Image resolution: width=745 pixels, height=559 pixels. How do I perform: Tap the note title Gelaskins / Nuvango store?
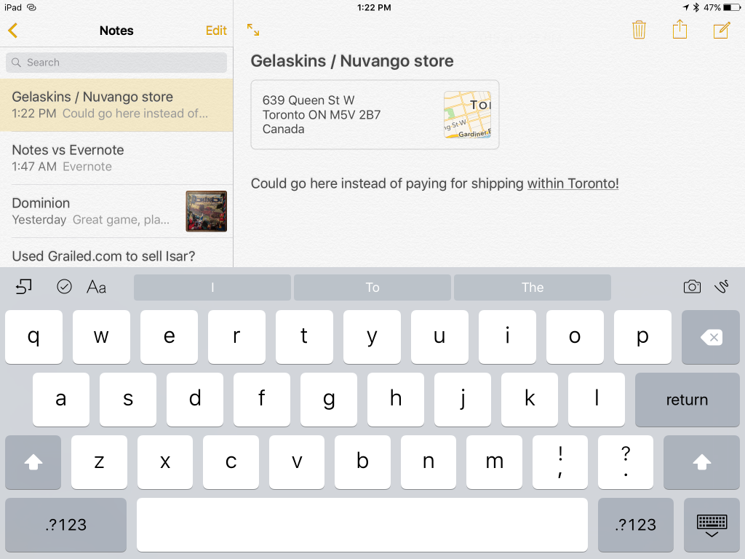(352, 61)
